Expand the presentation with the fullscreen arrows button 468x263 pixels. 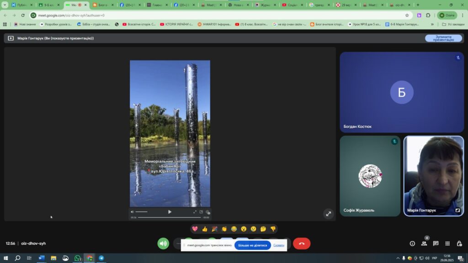coord(328,214)
